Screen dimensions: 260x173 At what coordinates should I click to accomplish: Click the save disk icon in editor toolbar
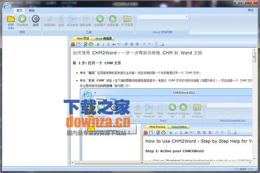tap(78, 44)
